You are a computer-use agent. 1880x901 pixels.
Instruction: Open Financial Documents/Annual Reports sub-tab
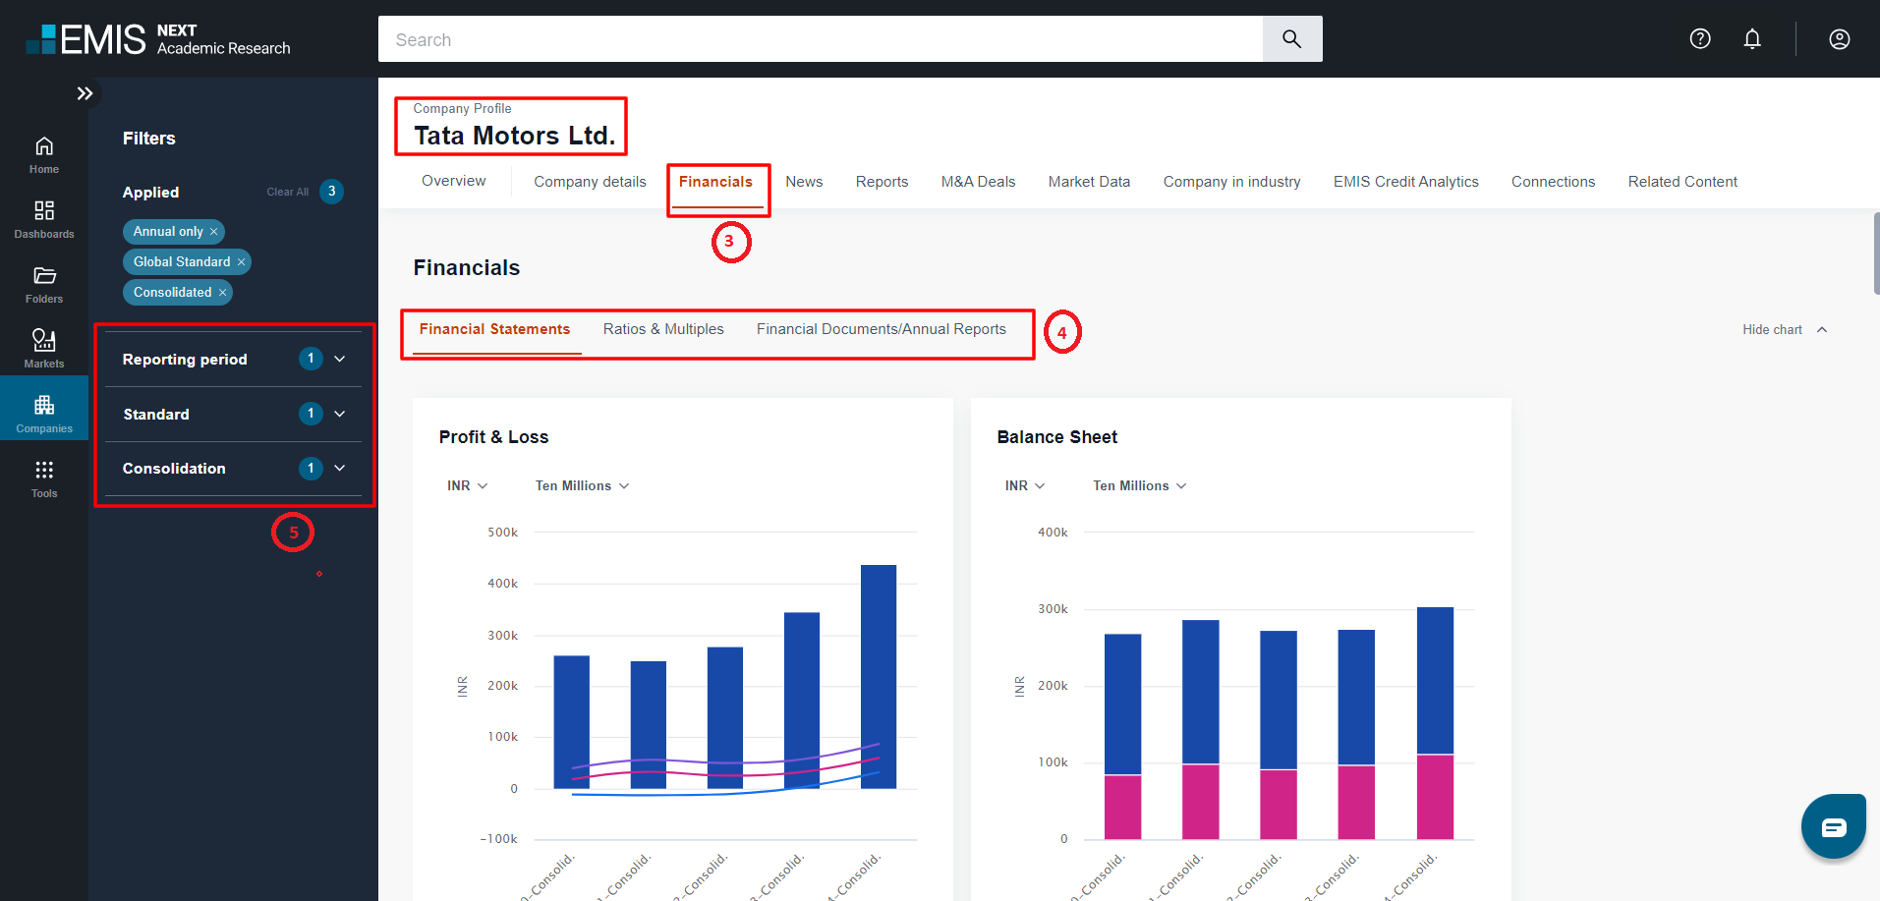882,329
